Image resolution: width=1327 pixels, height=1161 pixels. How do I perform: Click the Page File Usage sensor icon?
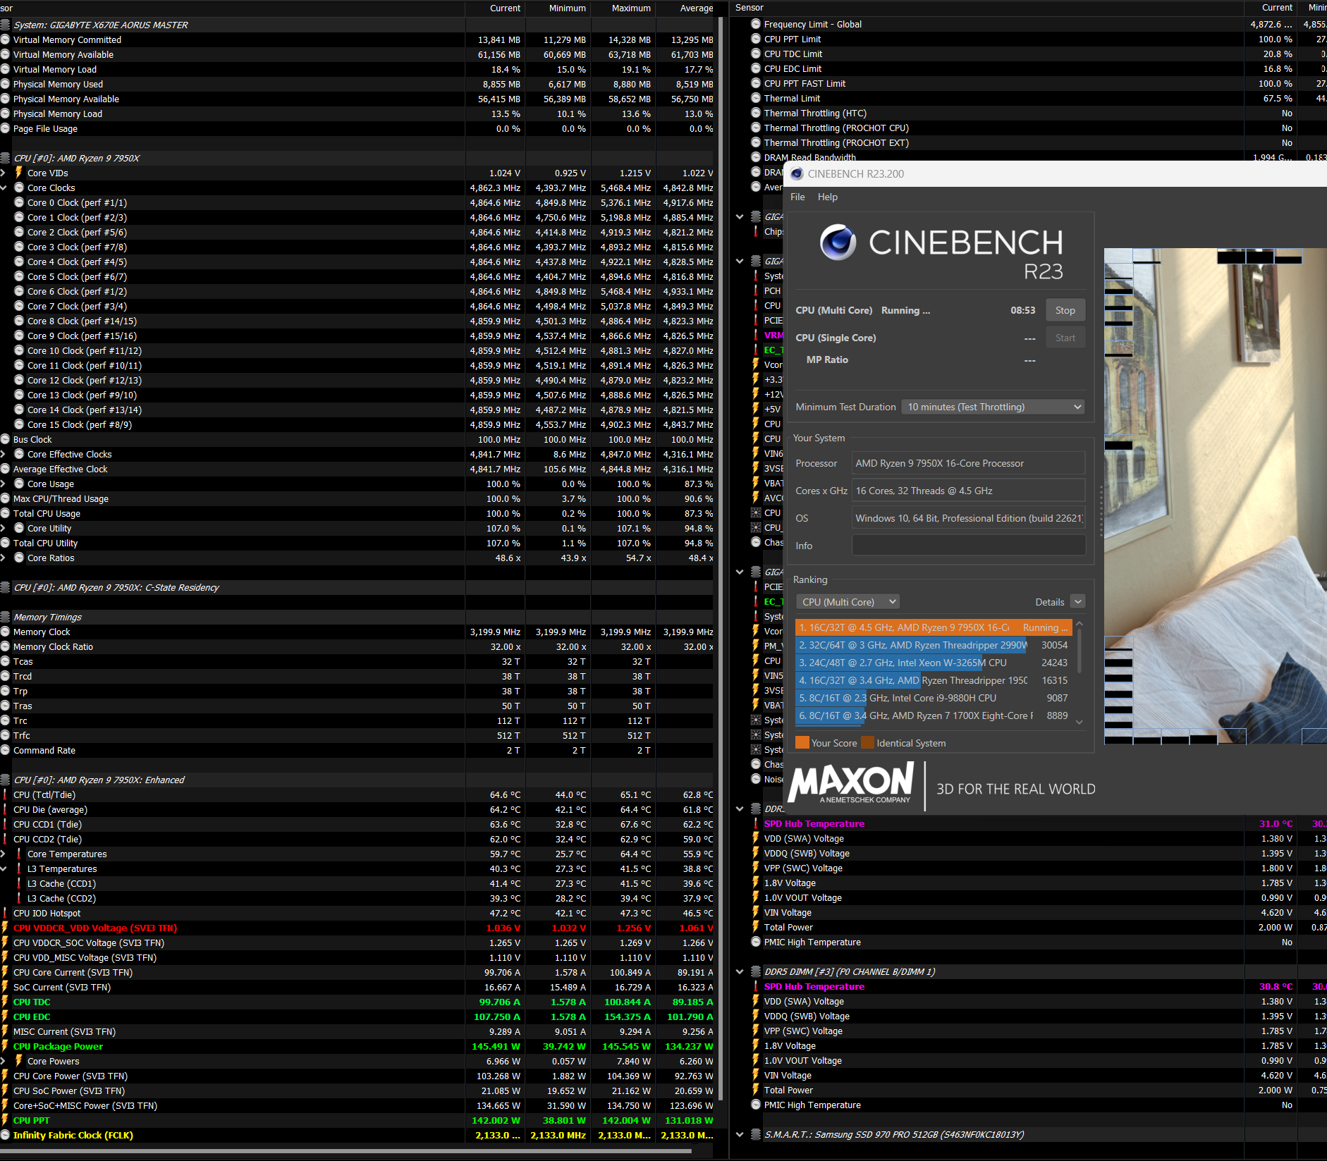[x=6, y=129]
